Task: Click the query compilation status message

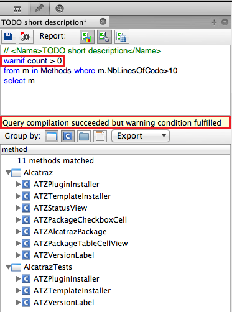Action: click(116, 122)
